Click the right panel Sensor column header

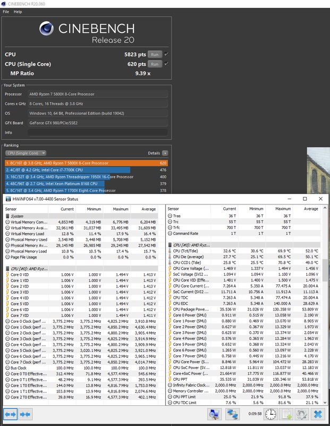tap(189, 209)
